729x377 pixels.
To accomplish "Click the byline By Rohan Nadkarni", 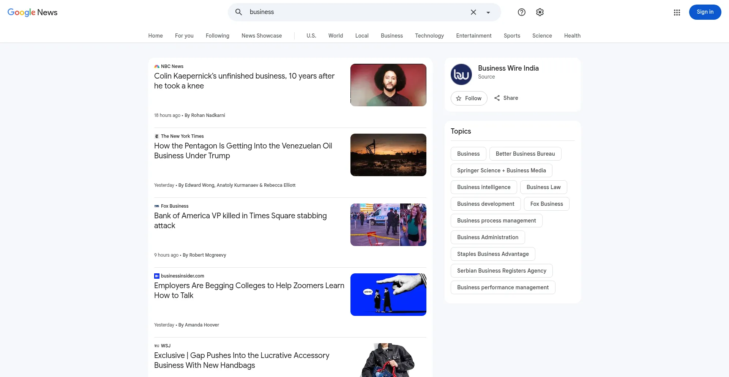I will pos(205,115).
